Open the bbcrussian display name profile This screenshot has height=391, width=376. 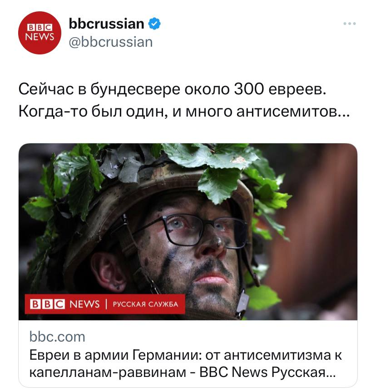[x=106, y=24]
